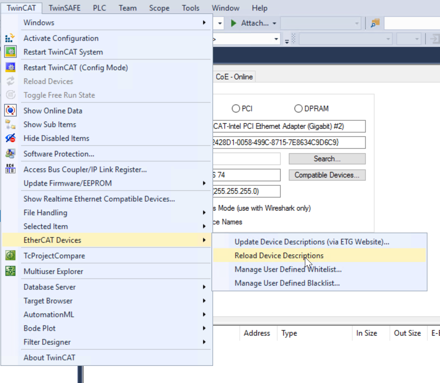
Task: Expand the File Handling submenu
Action: click(x=204, y=213)
